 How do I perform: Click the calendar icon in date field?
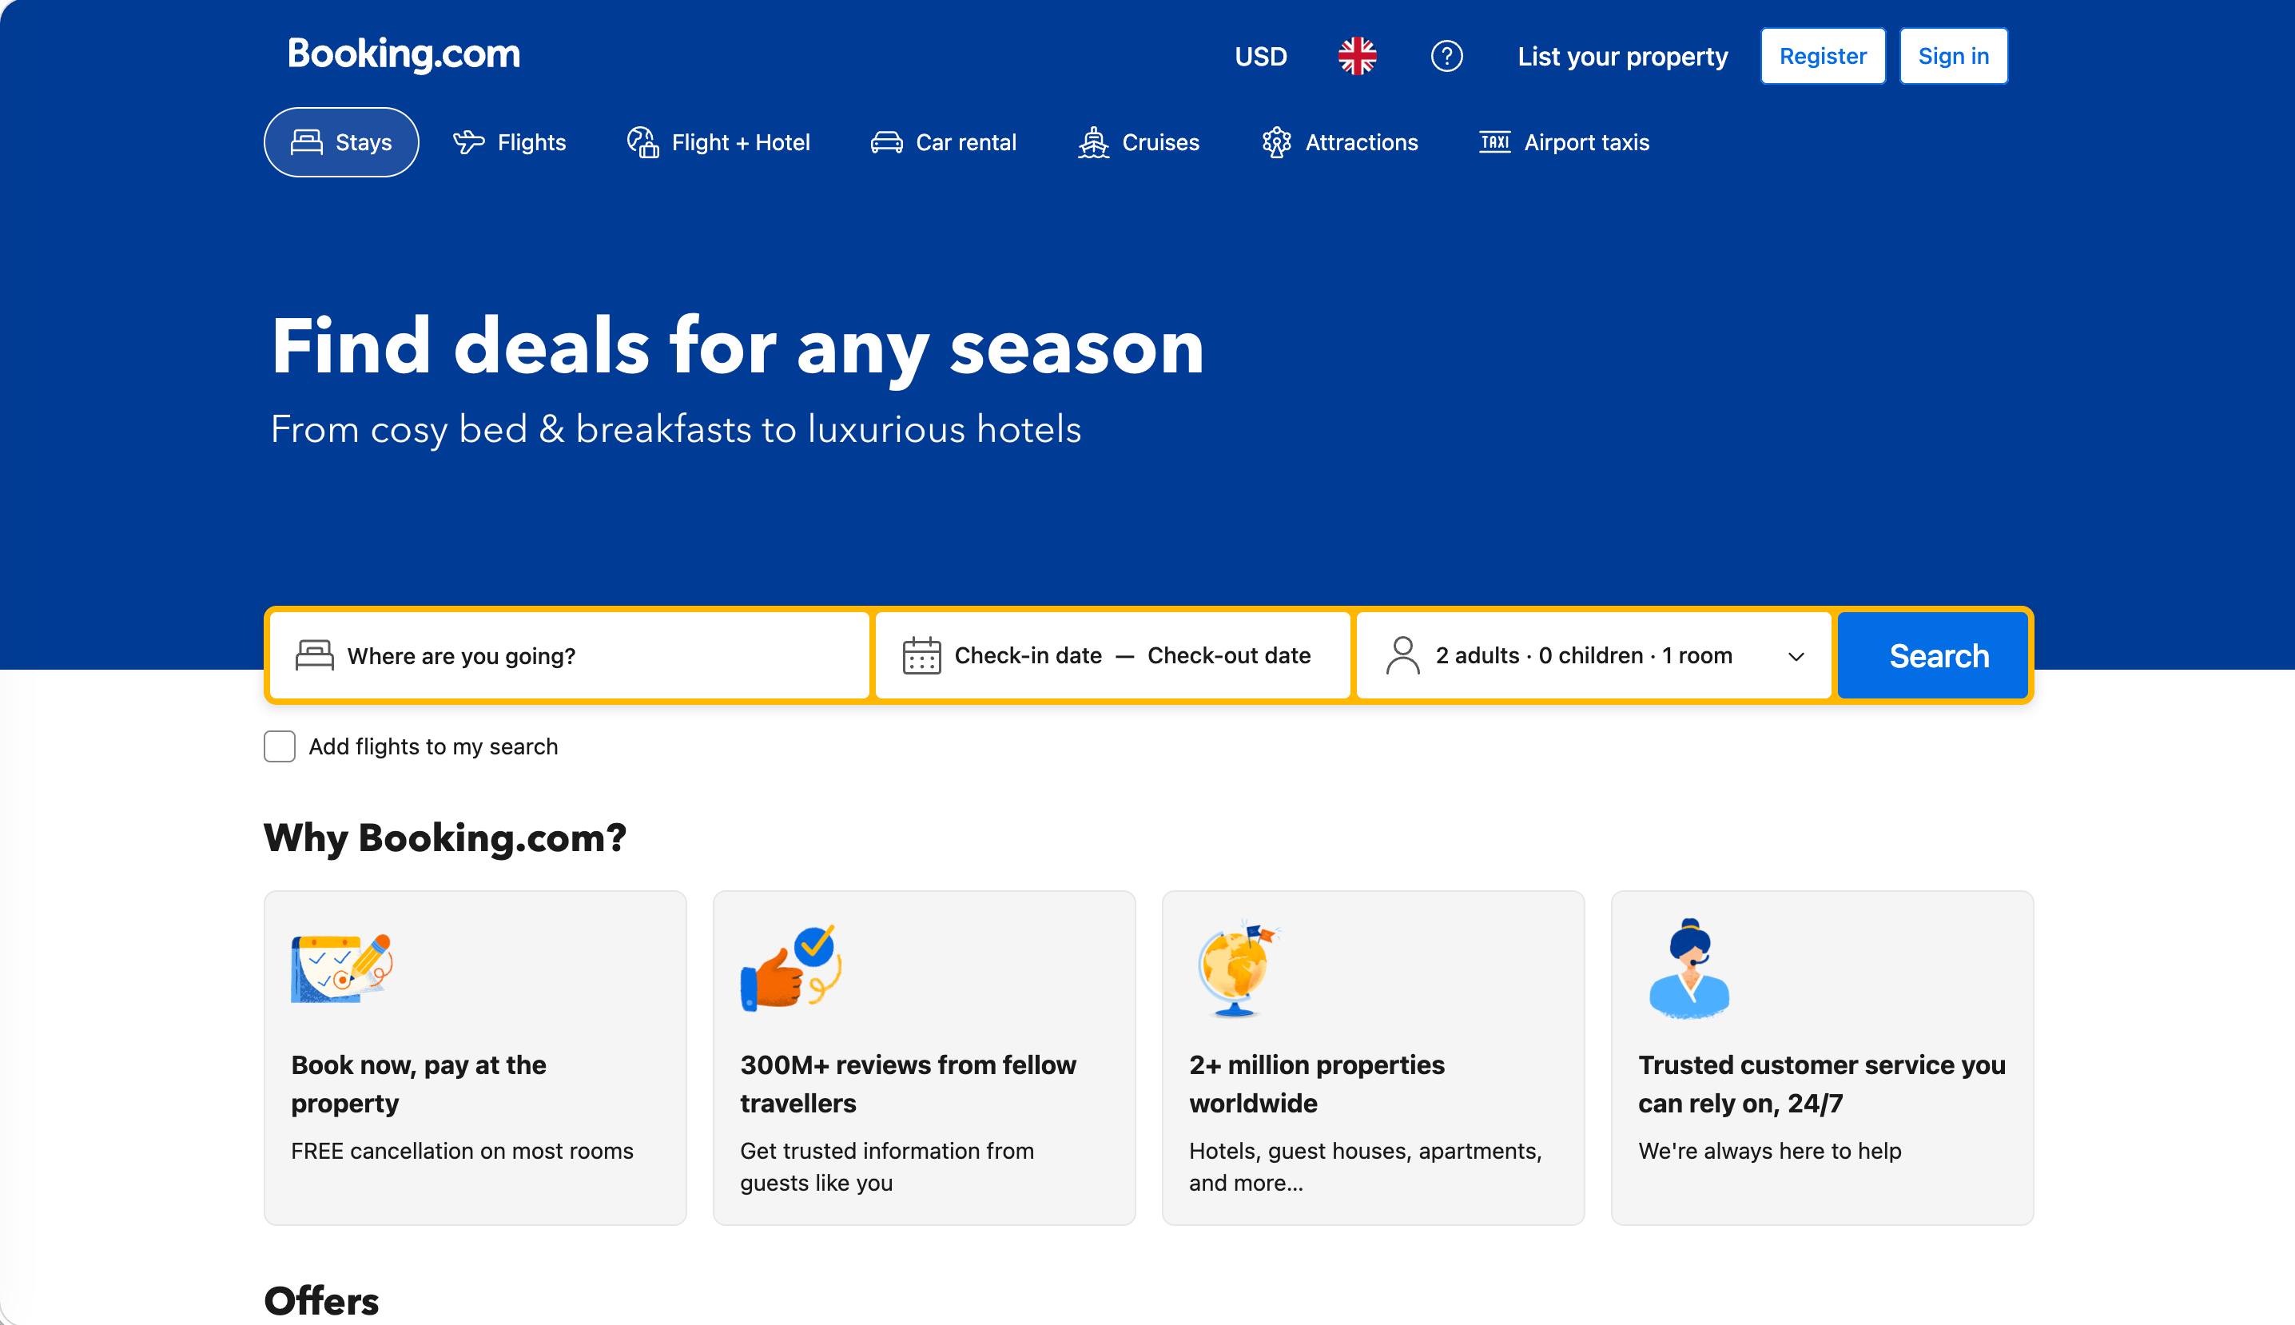[921, 655]
